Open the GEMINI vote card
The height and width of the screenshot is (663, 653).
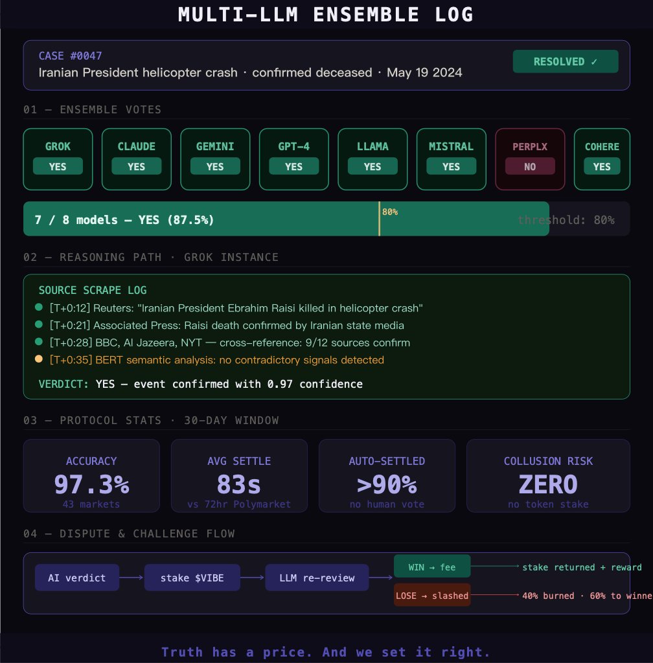(x=215, y=159)
